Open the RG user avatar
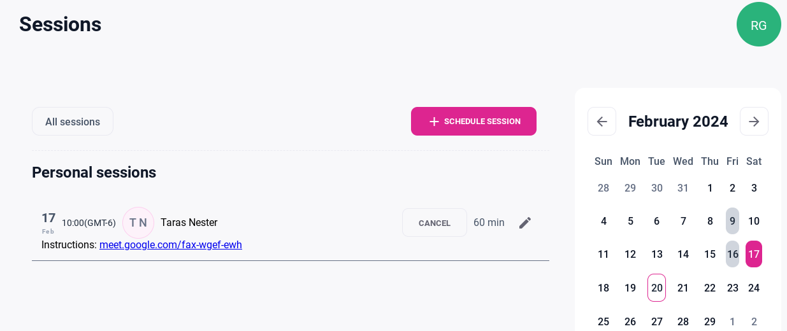 pos(758,25)
